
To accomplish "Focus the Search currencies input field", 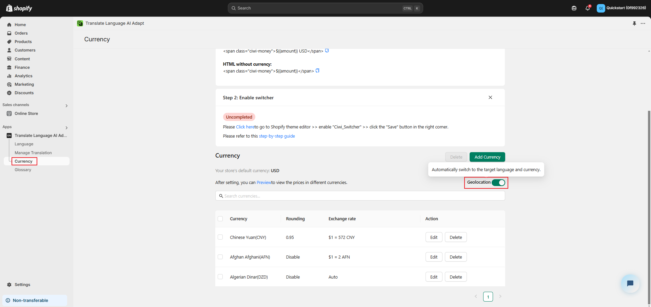I will click(360, 196).
